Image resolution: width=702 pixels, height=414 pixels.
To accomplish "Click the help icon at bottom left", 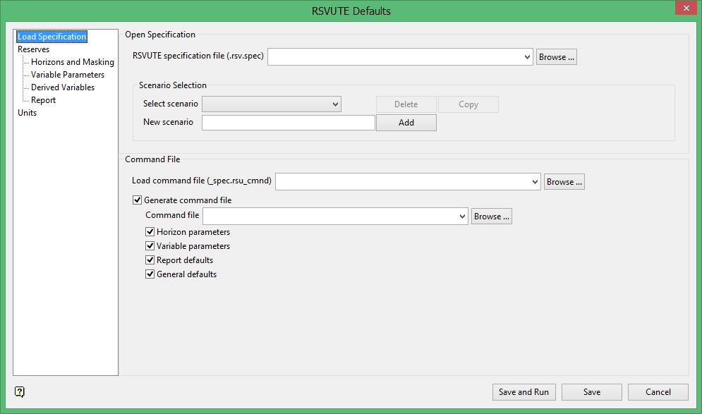I will [20, 392].
